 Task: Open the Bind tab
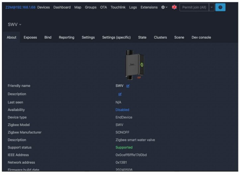pos(48,38)
